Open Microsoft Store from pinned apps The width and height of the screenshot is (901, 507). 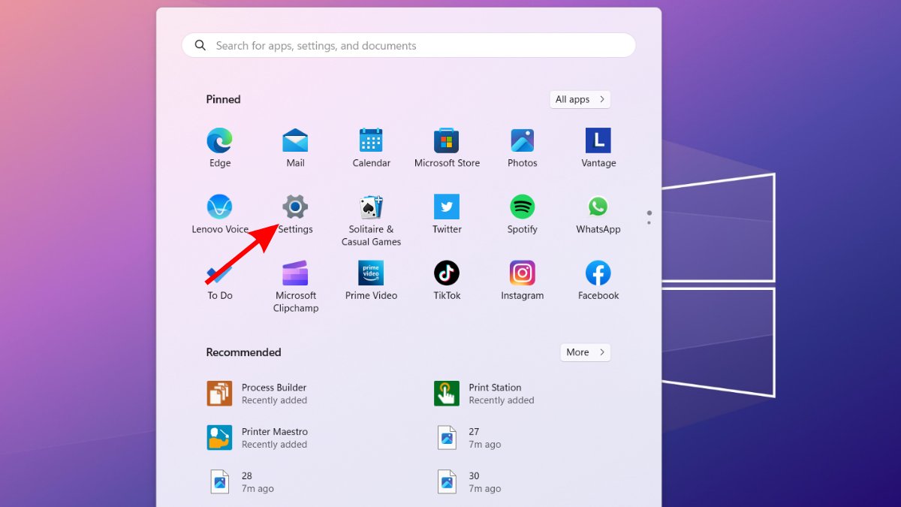447,148
